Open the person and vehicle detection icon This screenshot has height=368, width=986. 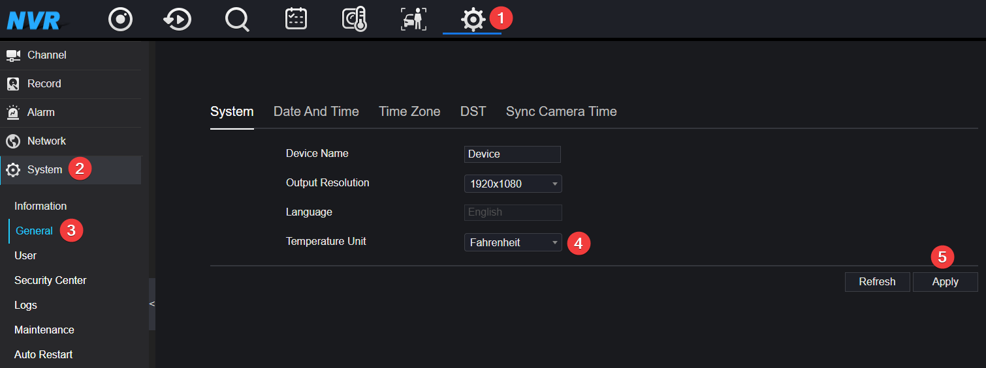[x=413, y=19]
